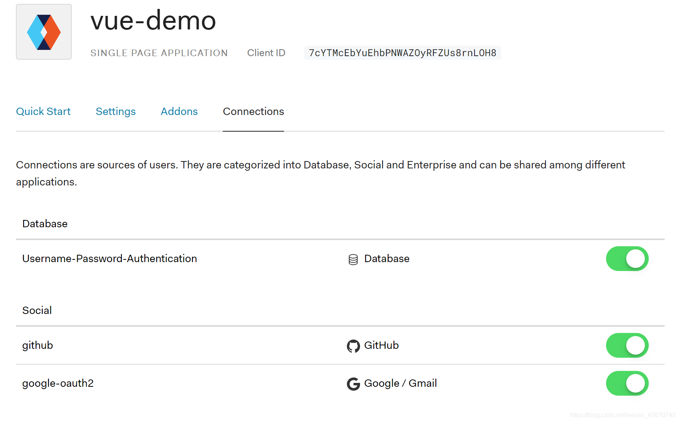The width and height of the screenshot is (679, 422).
Task: Click the Database stack icon
Action: click(x=353, y=259)
